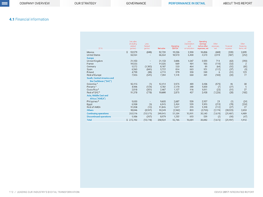
Task: Click the Total row label
Action: tap(89, 120)
